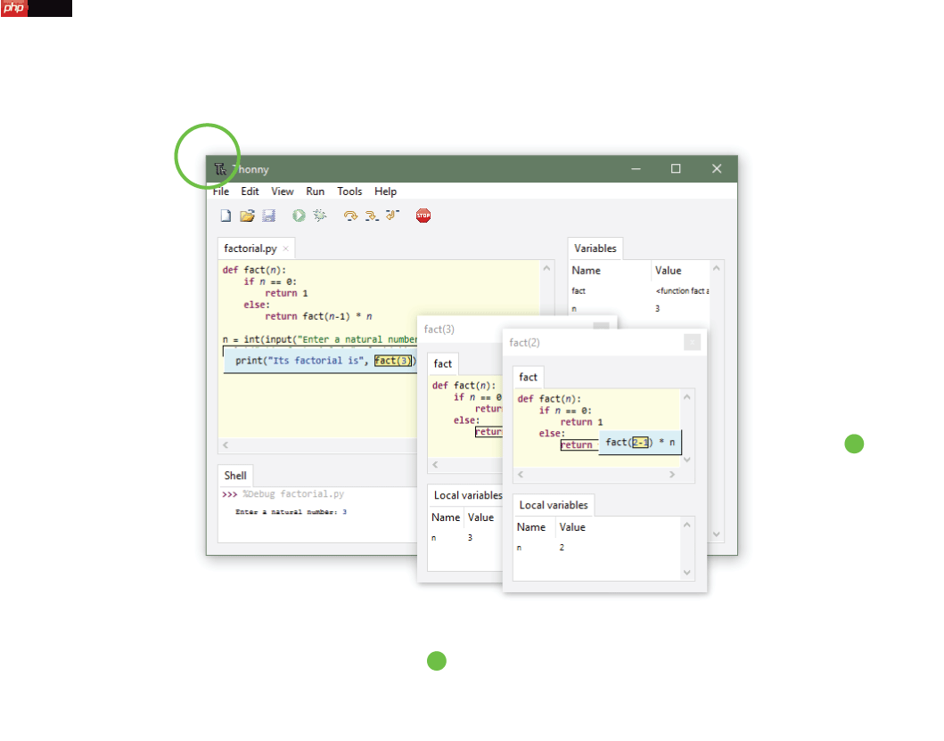Open the File menu
944x741 pixels.
221,191
